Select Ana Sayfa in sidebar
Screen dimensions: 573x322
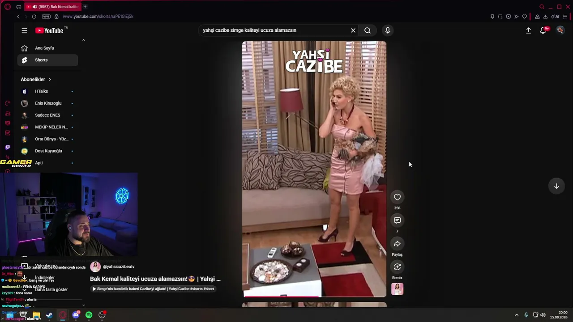47,48
